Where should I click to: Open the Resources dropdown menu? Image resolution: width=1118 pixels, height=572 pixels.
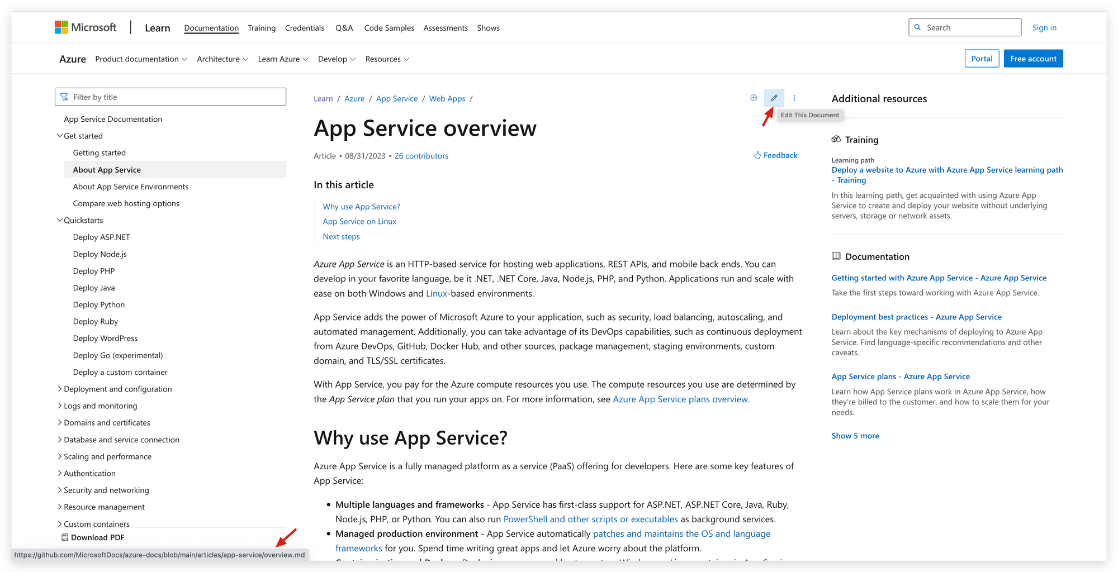pos(387,59)
